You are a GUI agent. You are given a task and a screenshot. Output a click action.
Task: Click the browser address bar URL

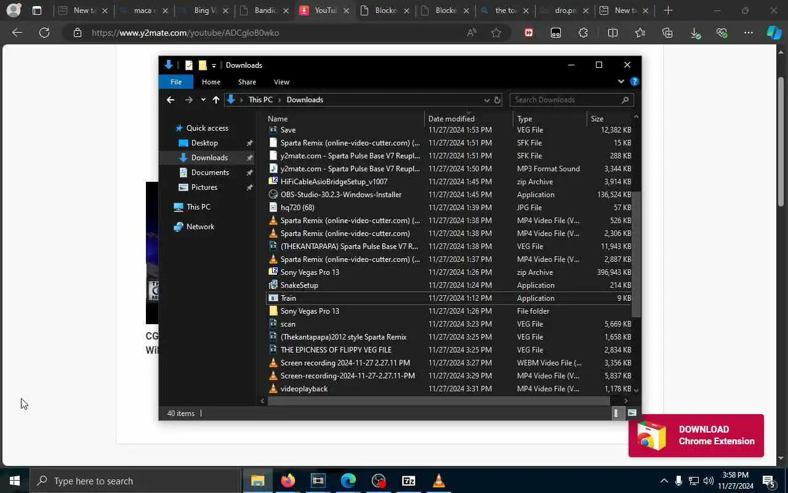185,33
